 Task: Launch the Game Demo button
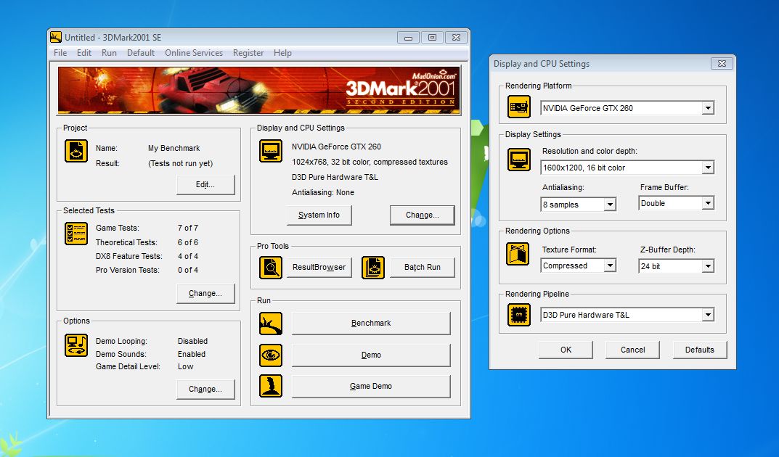371,386
